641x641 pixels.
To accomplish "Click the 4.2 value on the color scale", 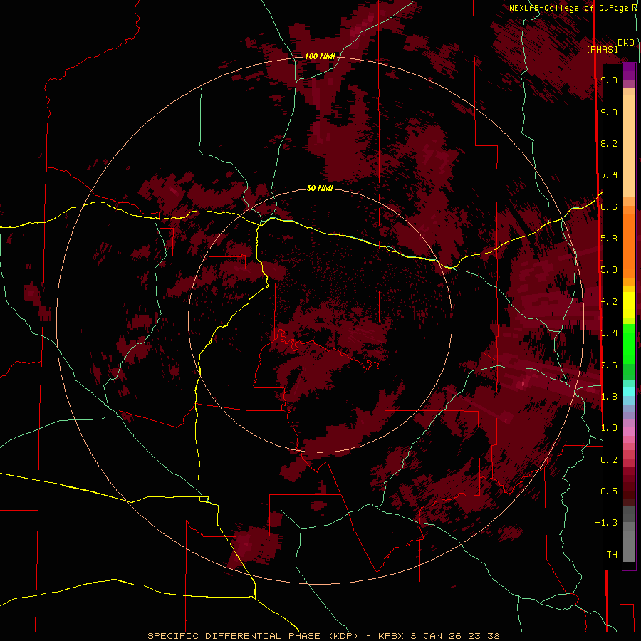I will [609, 302].
